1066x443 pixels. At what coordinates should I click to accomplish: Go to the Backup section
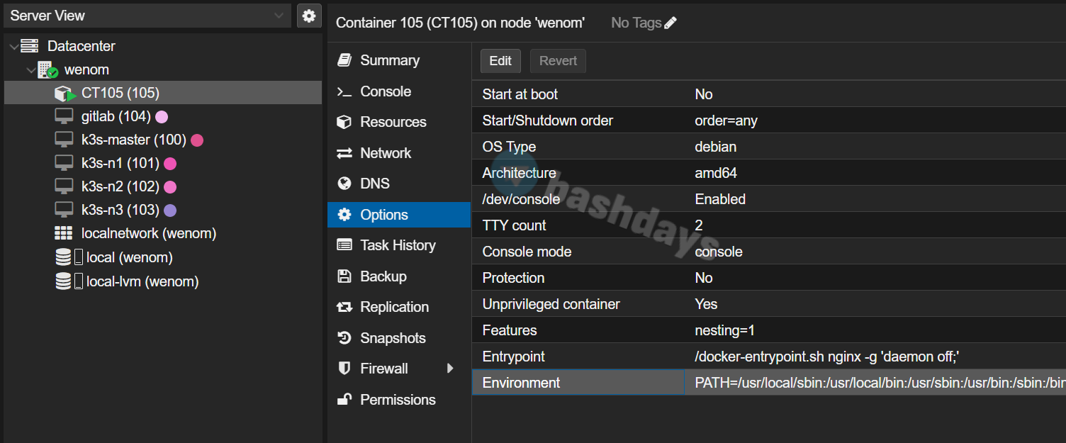(x=383, y=276)
